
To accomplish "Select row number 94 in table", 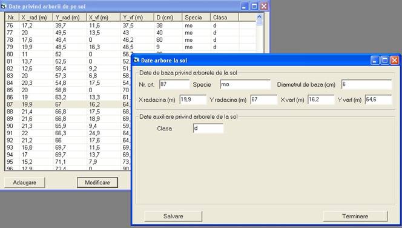I will 68,155.
